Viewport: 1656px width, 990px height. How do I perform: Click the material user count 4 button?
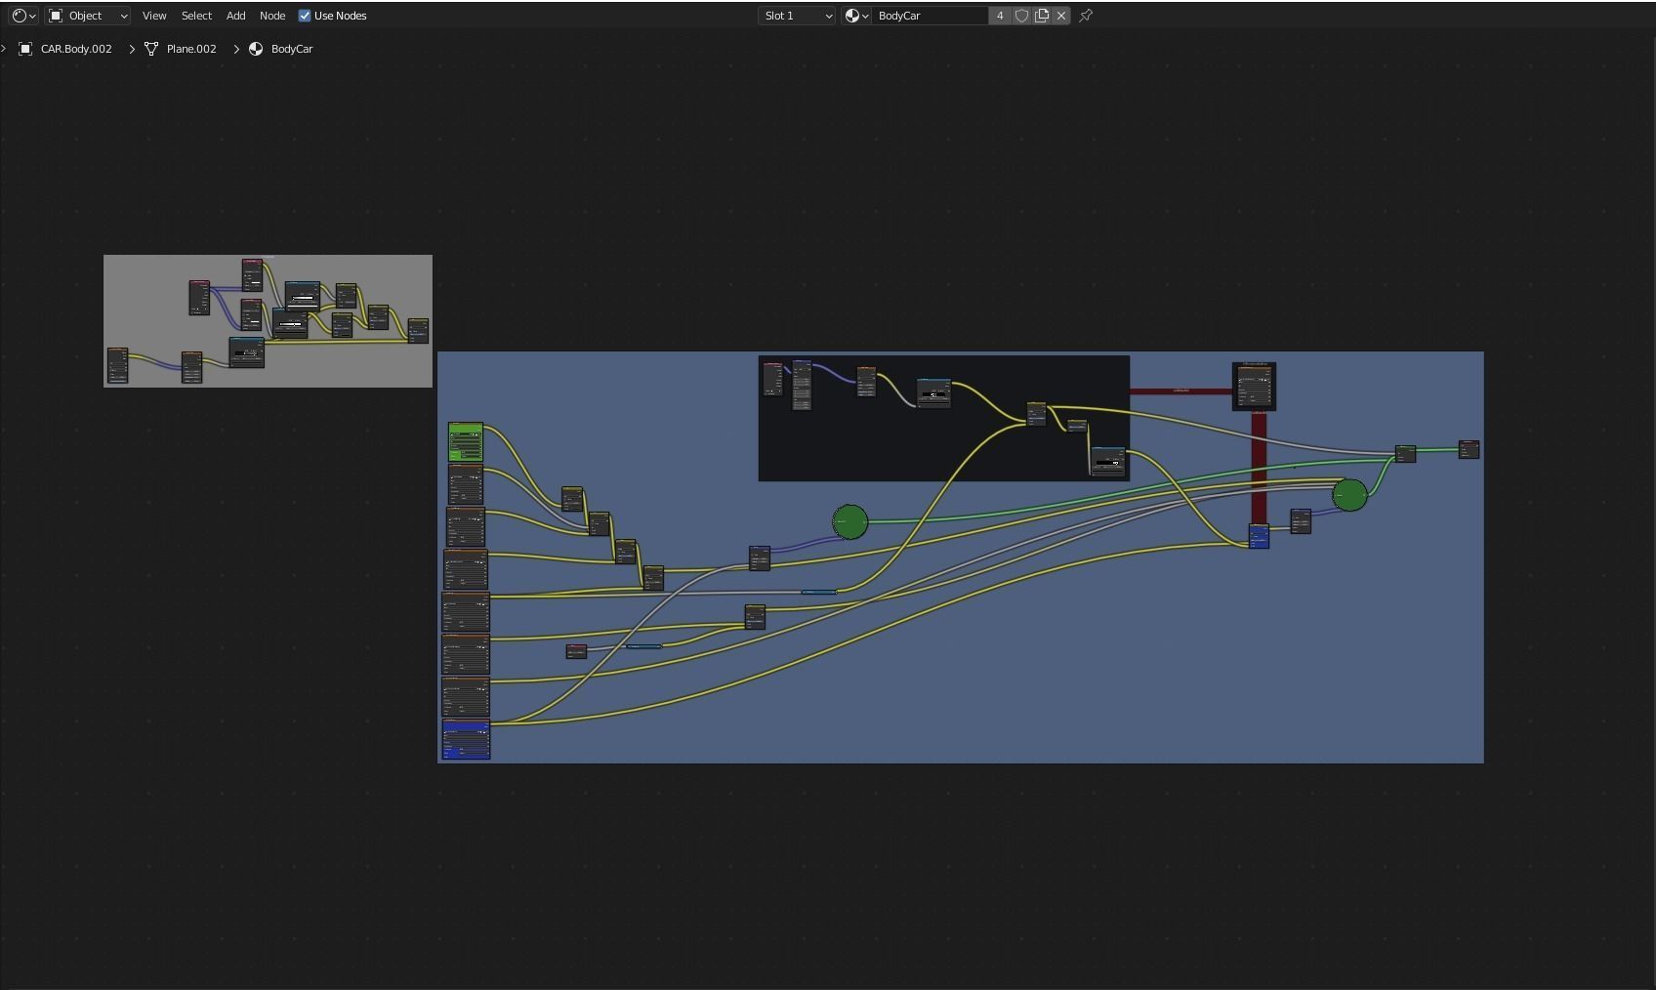click(1000, 16)
